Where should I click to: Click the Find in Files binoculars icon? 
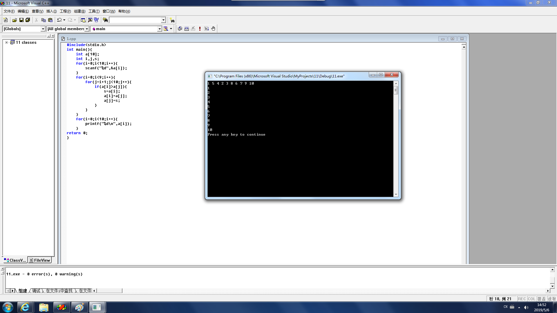(x=105, y=20)
